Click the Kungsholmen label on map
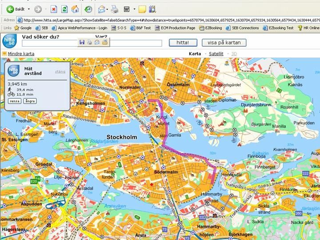The image size is (320, 240). [x=91, y=103]
